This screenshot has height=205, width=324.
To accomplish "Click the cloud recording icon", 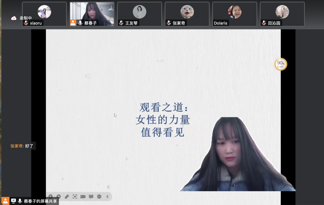I will click(x=14, y=18).
